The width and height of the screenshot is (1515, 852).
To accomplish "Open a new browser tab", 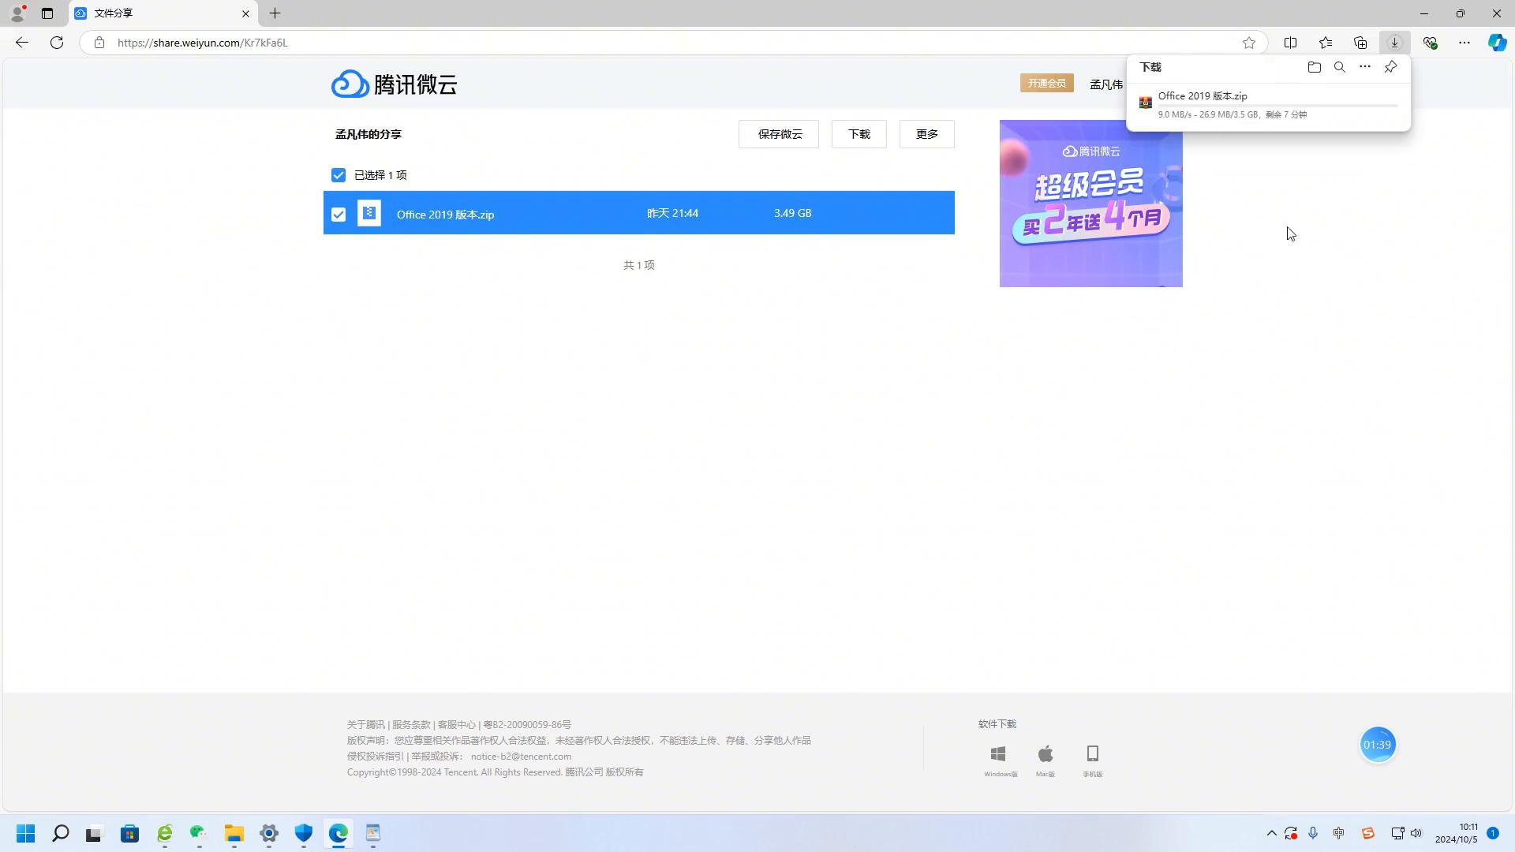I will pos(275,13).
